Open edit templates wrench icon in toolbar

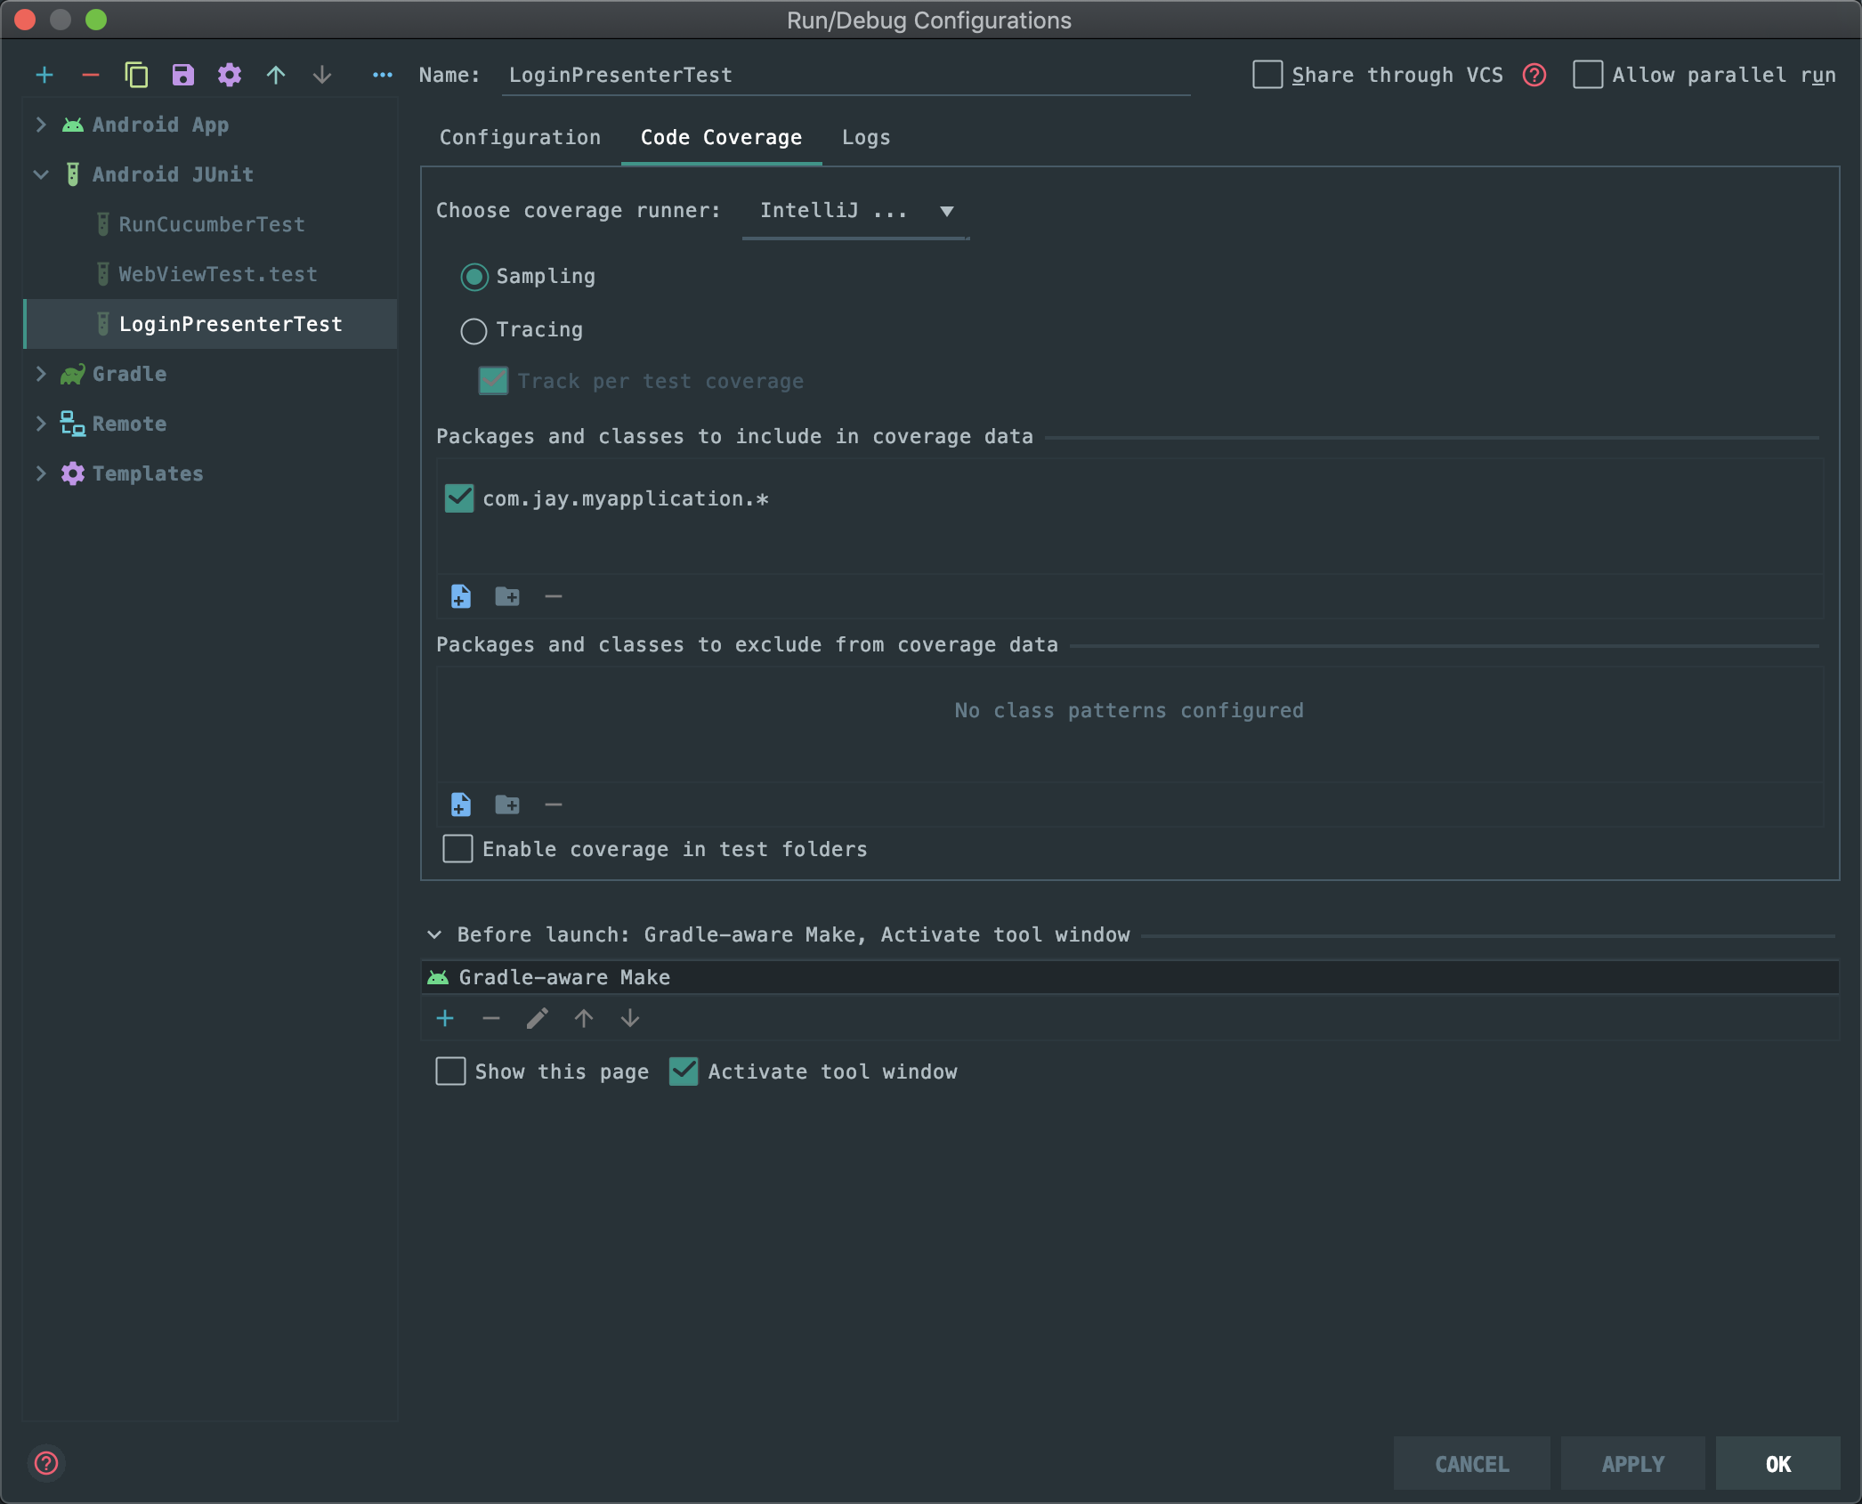click(x=230, y=75)
